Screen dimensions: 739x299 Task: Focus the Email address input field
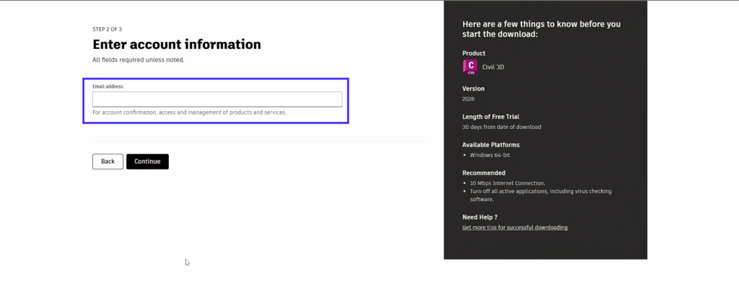(x=217, y=99)
